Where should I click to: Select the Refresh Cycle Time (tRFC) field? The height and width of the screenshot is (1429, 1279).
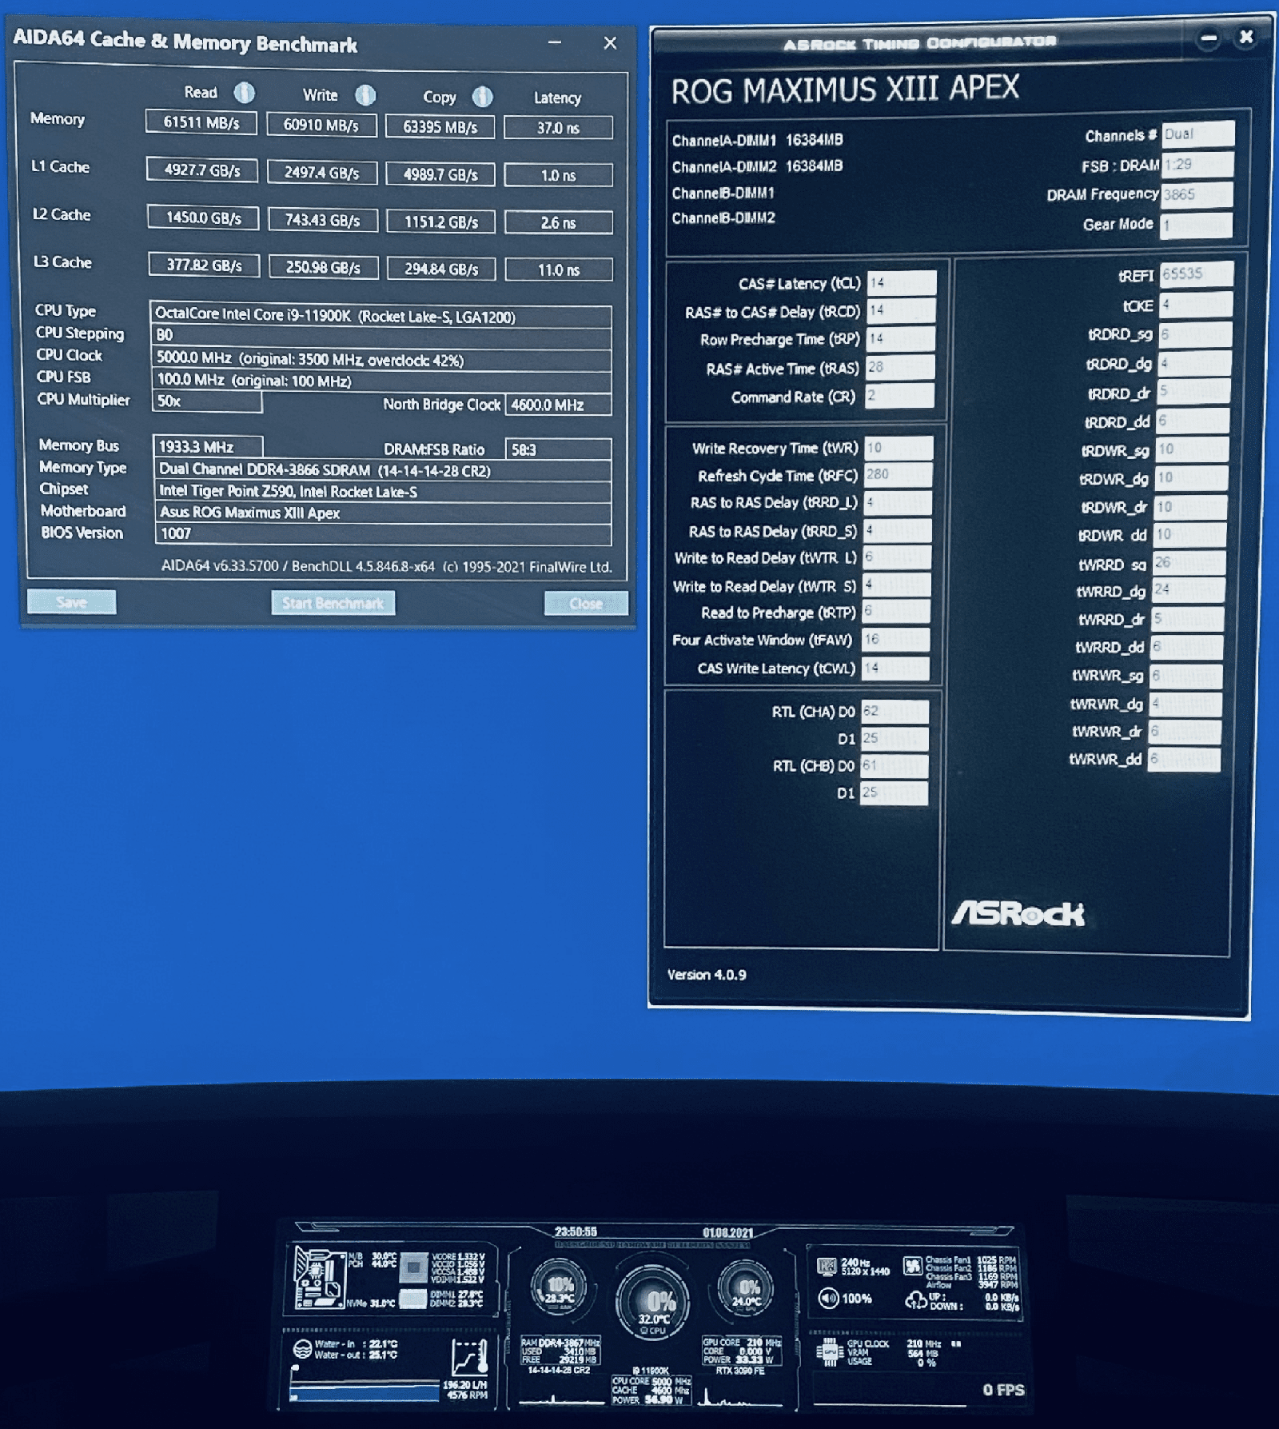coord(898,475)
